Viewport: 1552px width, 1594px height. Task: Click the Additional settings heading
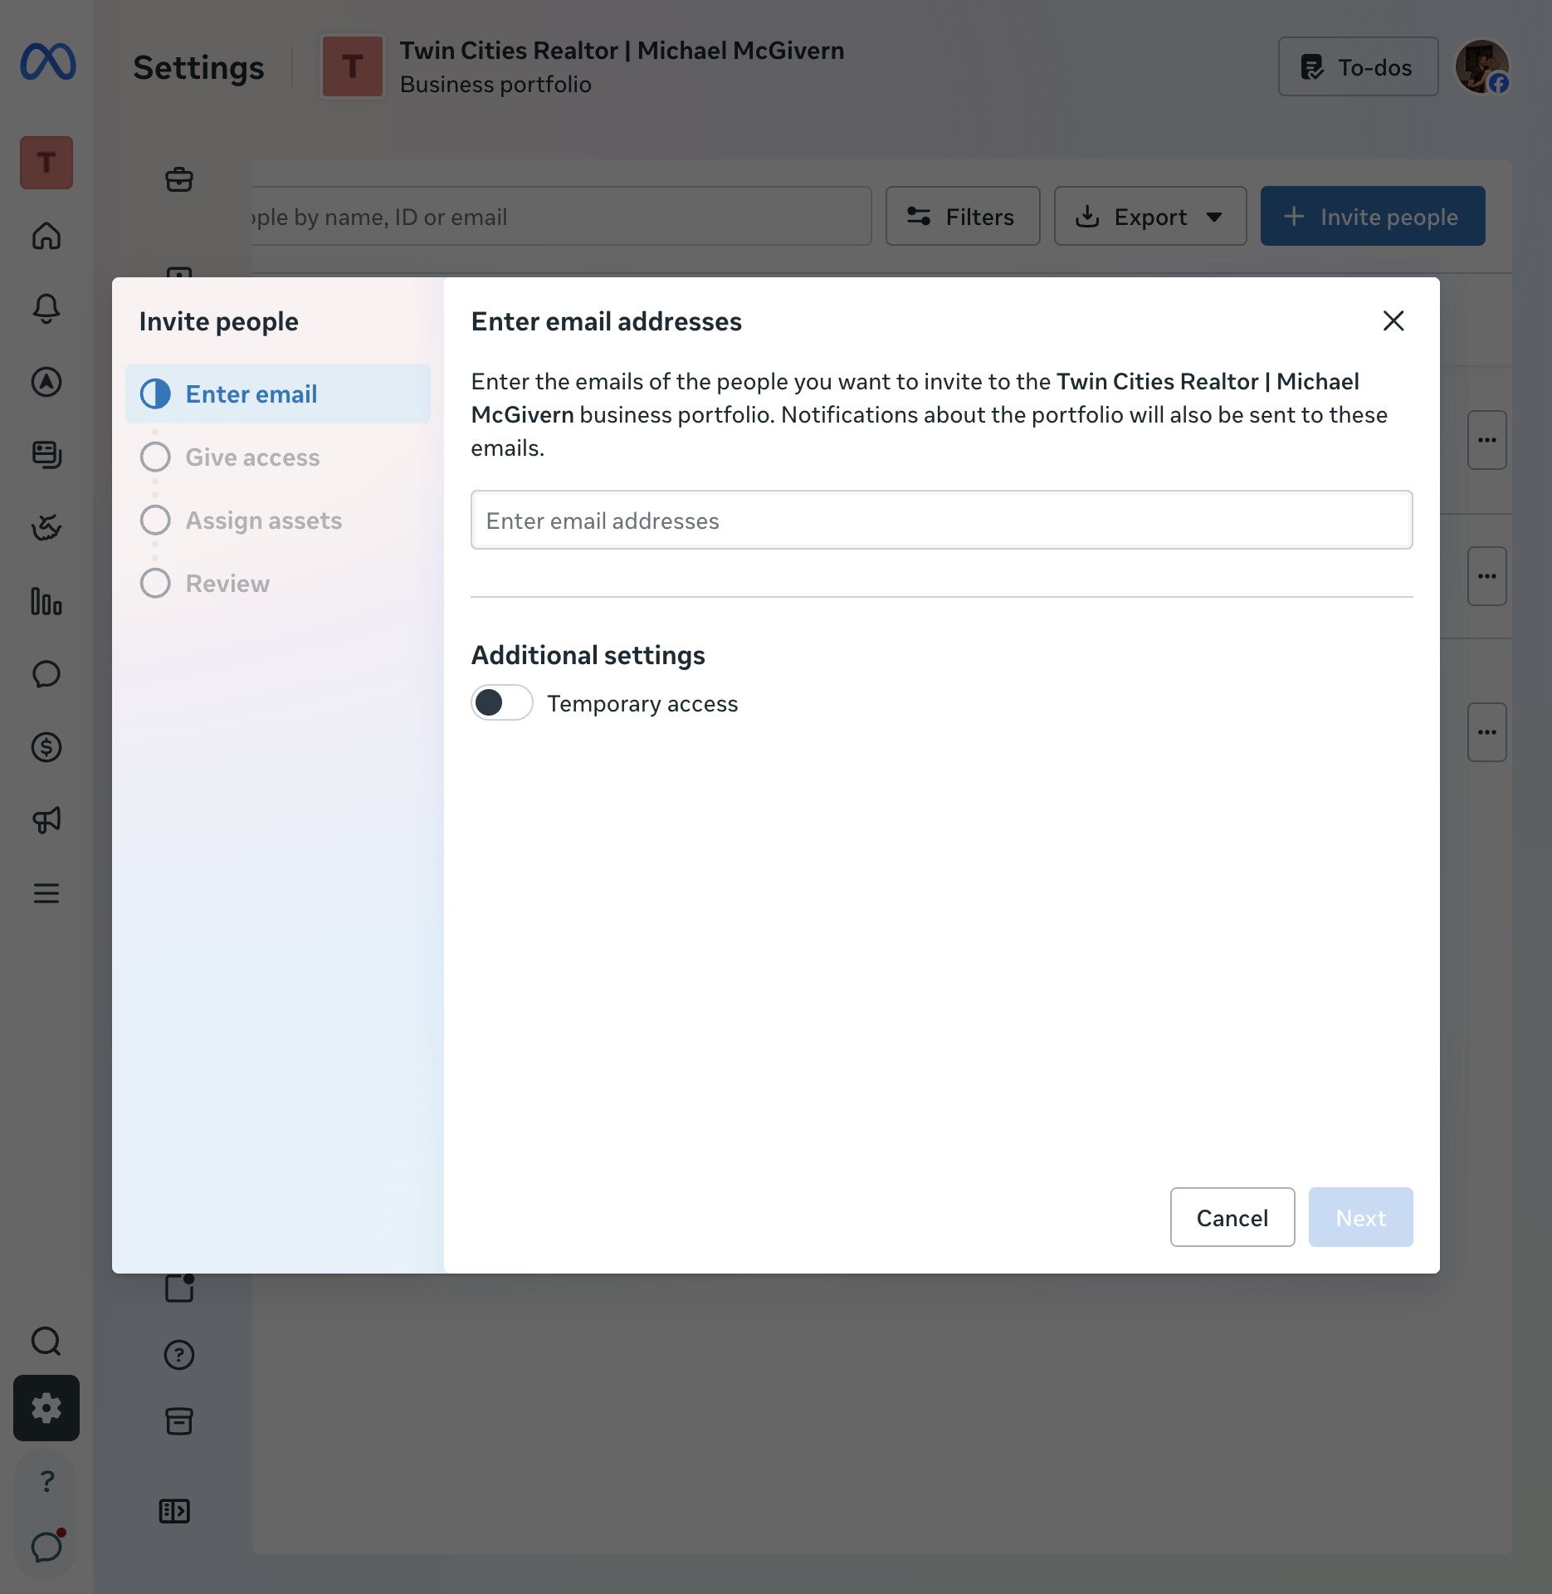pyautogui.click(x=588, y=655)
